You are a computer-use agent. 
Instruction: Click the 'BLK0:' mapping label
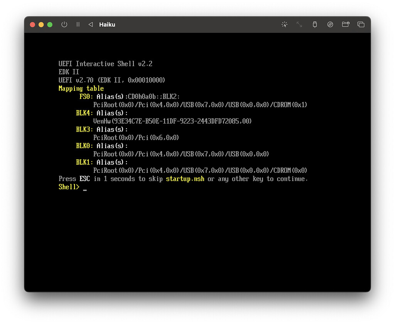click(x=84, y=146)
